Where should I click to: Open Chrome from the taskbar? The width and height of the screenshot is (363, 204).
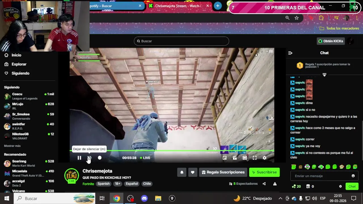[117, 198]
